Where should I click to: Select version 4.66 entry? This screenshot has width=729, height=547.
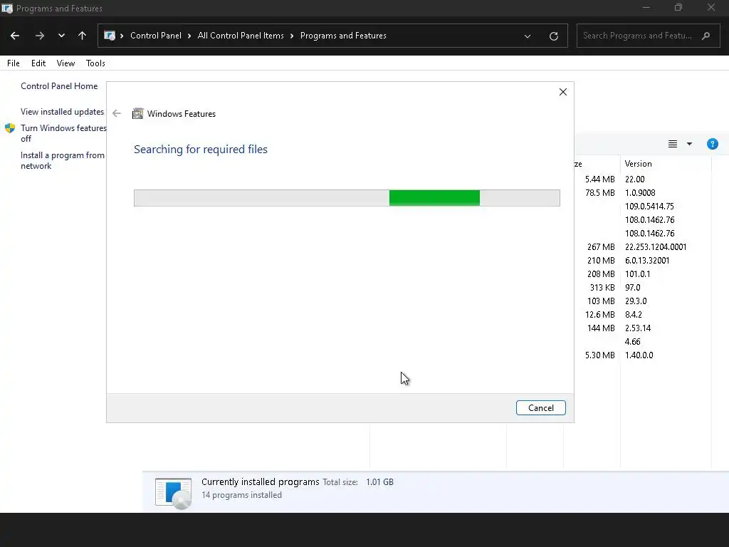tap(633, 341)
